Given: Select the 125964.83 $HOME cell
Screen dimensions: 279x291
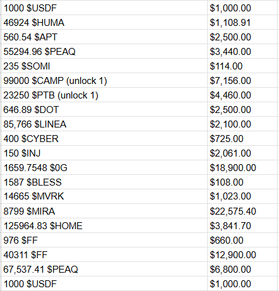Looking at the screenshot, I should pos(104,225).
